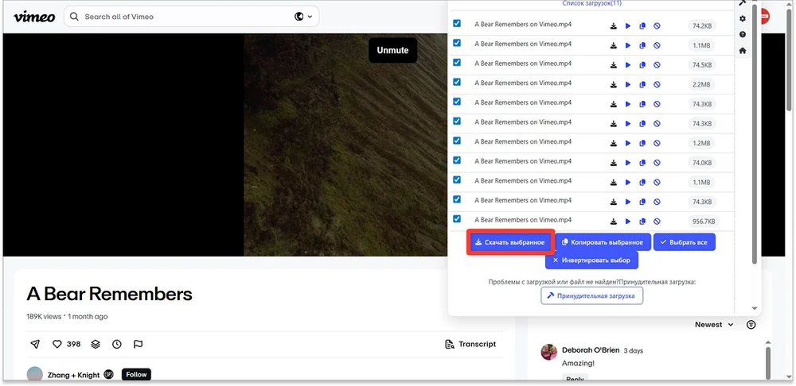Open extension help question mark icon
The width and height of the screenshot is (796, 386).
(x=743, y=35)
